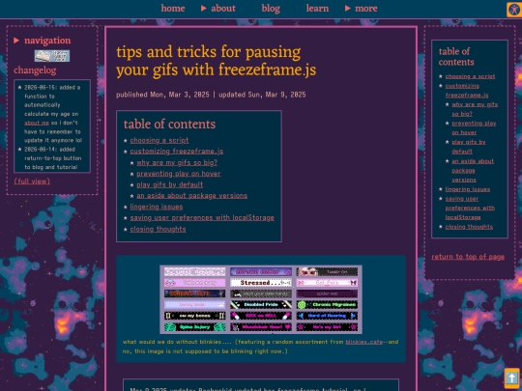This screenshot has height=391, width=522.
Task: Click the sidebar table of contents heading
Action: (x=456, y=57)
